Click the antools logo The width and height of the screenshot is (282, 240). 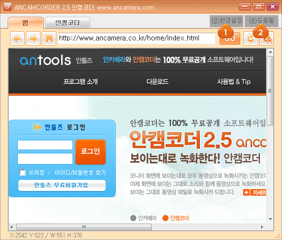pyautogui.click(x=45, y=60)
